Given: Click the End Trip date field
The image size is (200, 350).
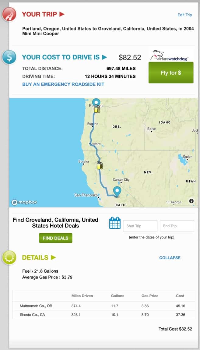Looking at the screenshot, I should point(177,225).
